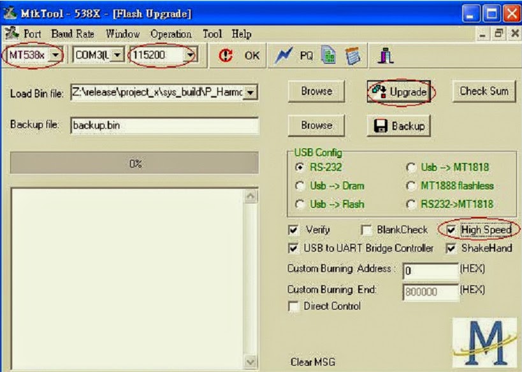Click the green document toolbar icon

[328, 55]
